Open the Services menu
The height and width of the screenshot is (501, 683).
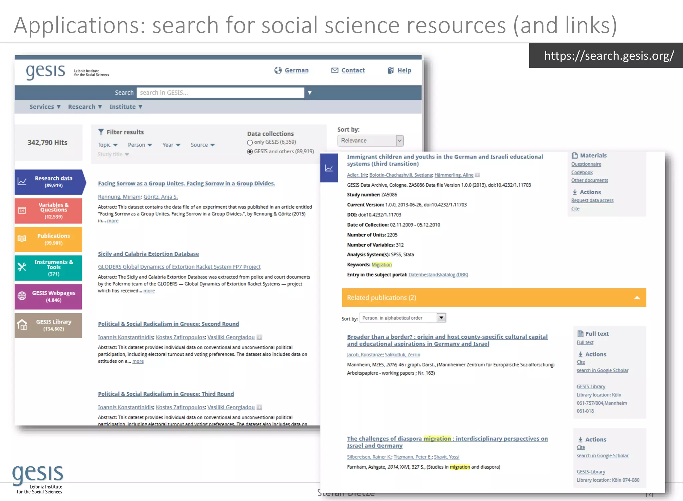pyautogui.click(x=45, y=107)
